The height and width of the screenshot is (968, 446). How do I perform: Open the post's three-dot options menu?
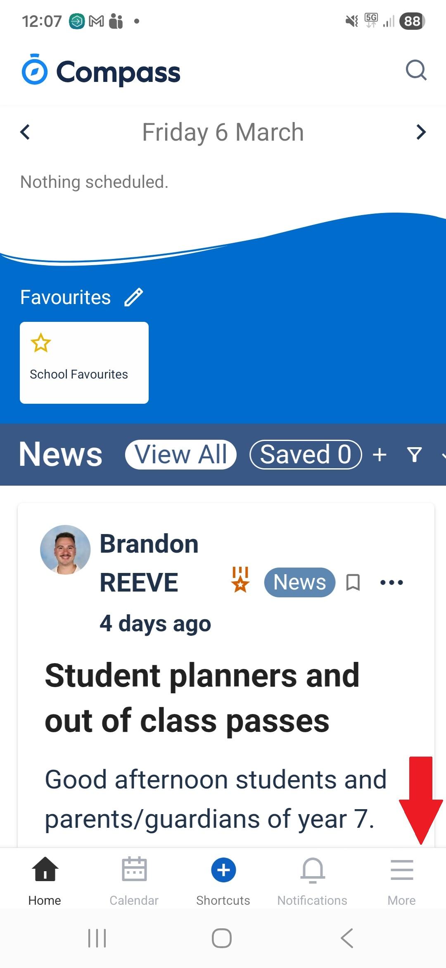coord(391,582)
